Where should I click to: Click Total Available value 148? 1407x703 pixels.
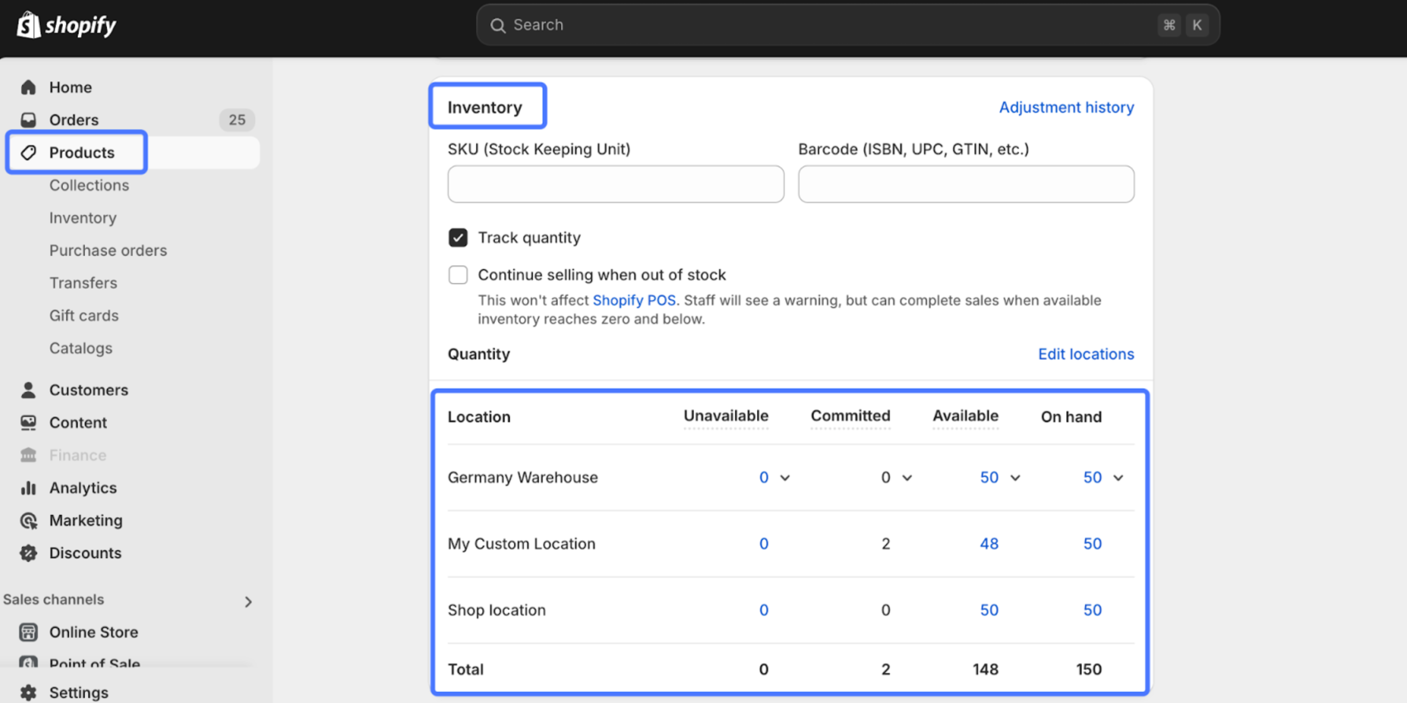(985, 669)
